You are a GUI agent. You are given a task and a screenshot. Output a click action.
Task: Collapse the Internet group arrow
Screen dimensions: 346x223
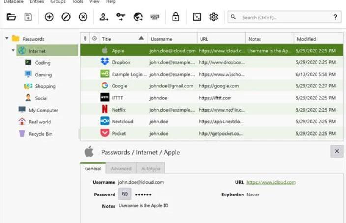tap(13, 50)
